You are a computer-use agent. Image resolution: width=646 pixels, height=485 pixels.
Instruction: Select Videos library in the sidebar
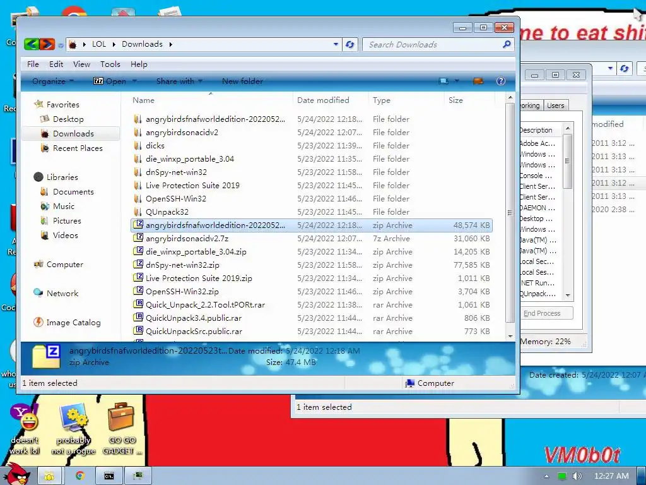65,235
